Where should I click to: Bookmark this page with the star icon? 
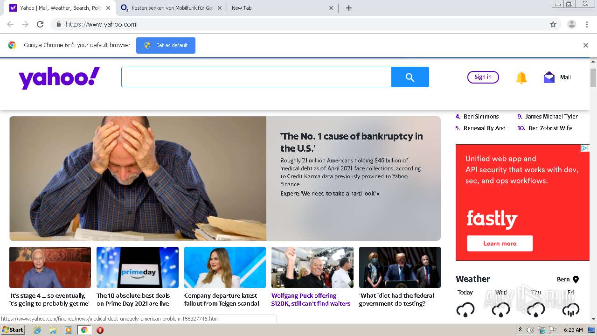[553, 24]
